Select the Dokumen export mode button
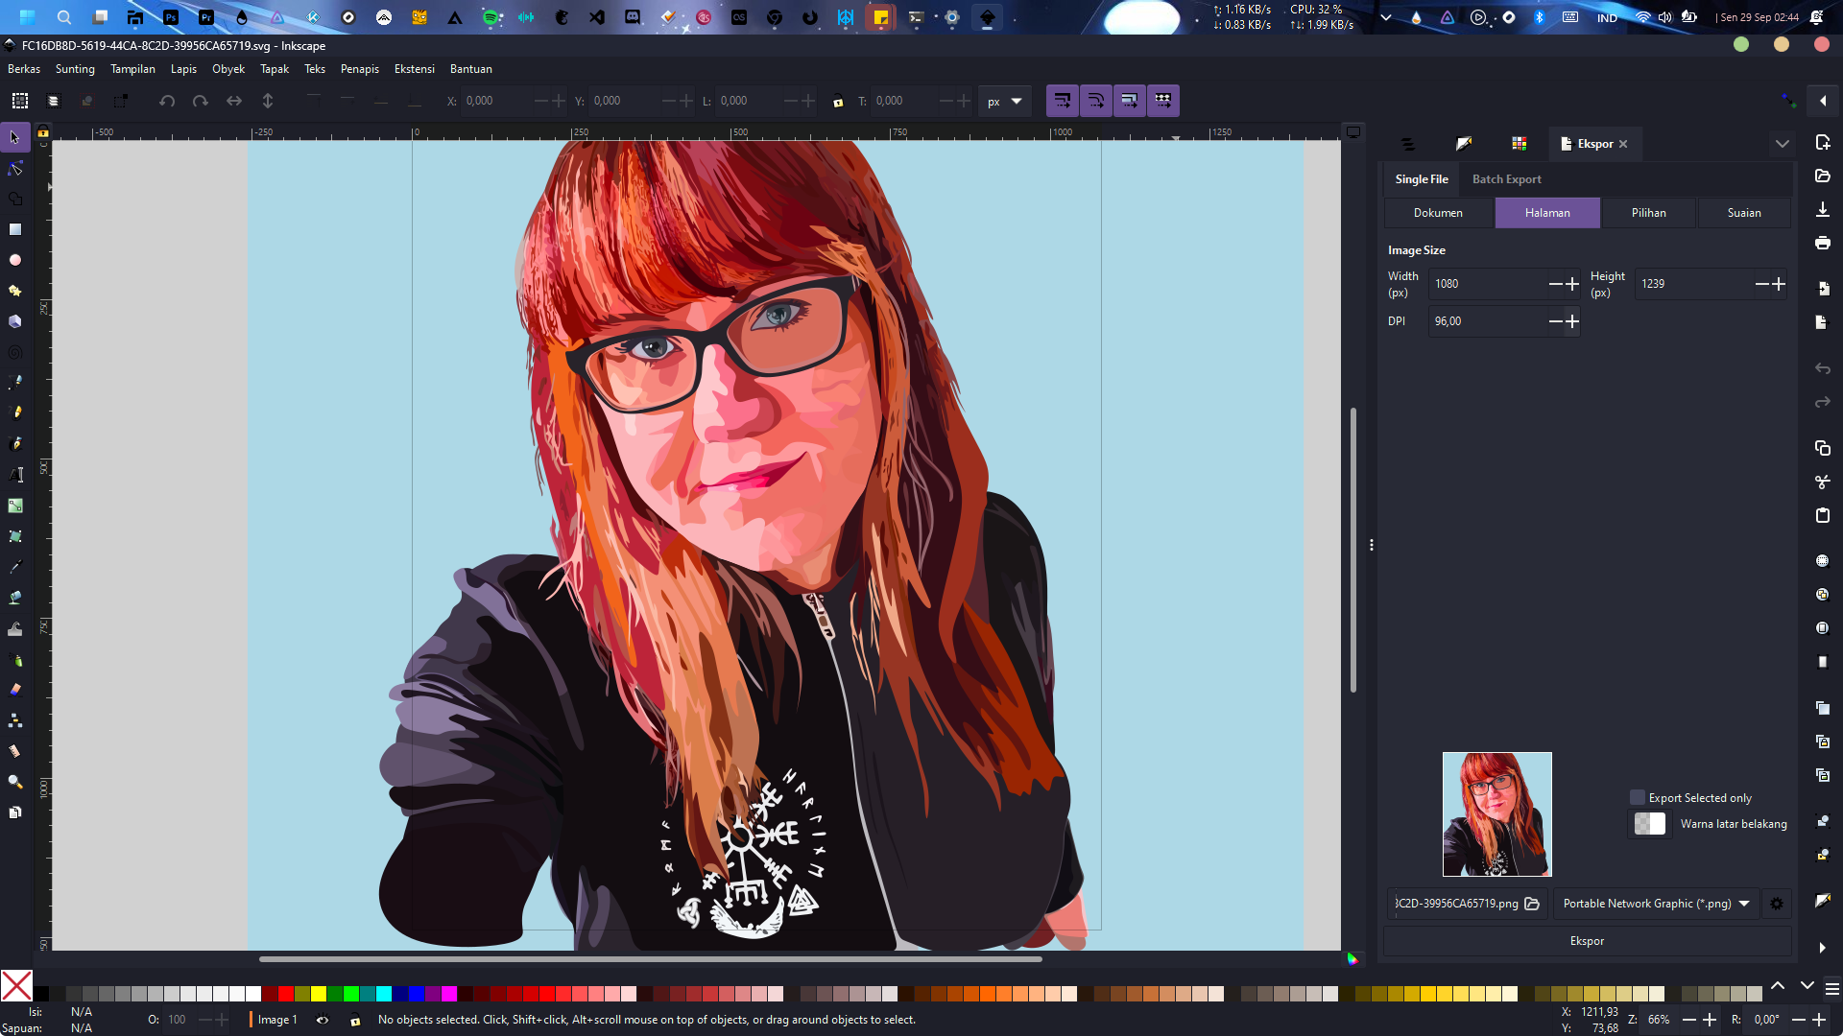This screenshot has width=1843, height=1036. pyautogui.click(x=1438, y=213)
